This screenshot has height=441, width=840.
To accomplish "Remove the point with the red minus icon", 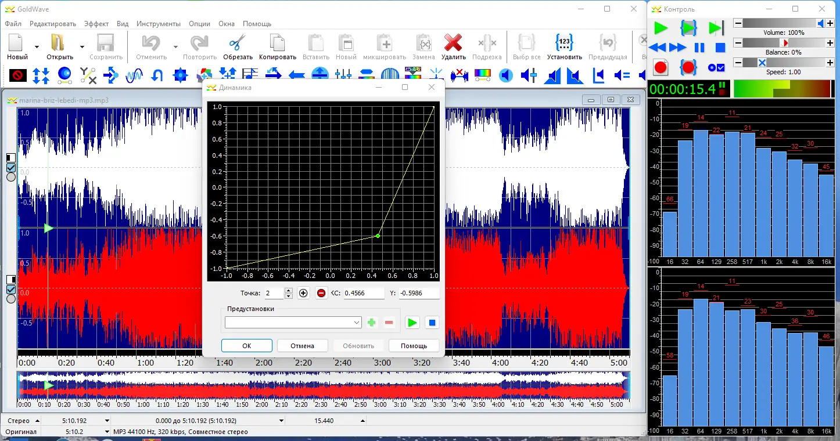I will pos(321,293).
